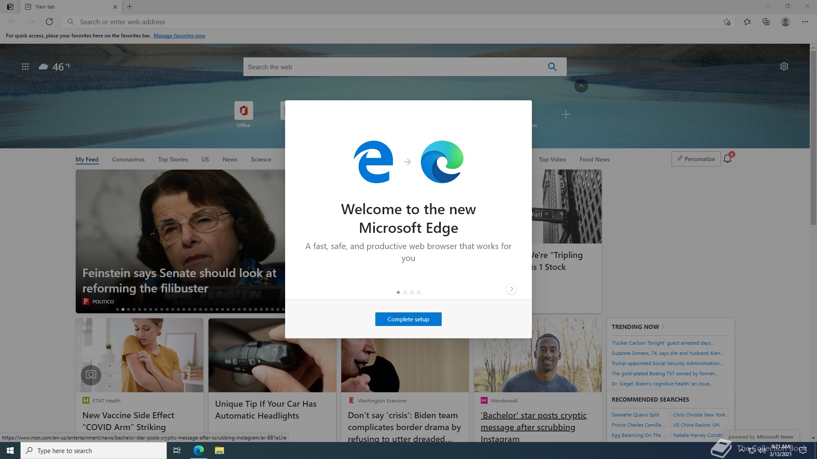
Task: Click the Back navigation arrow
Action: click(x=12, y=22)
